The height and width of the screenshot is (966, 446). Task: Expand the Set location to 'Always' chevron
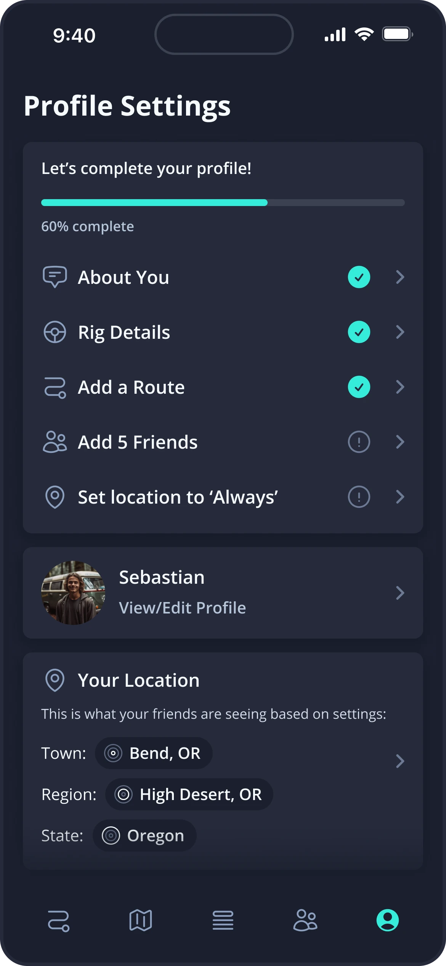coord(400,497)
